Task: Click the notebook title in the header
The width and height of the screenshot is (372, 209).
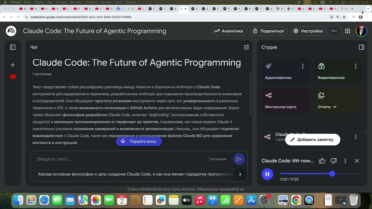Action: point(94,31)
